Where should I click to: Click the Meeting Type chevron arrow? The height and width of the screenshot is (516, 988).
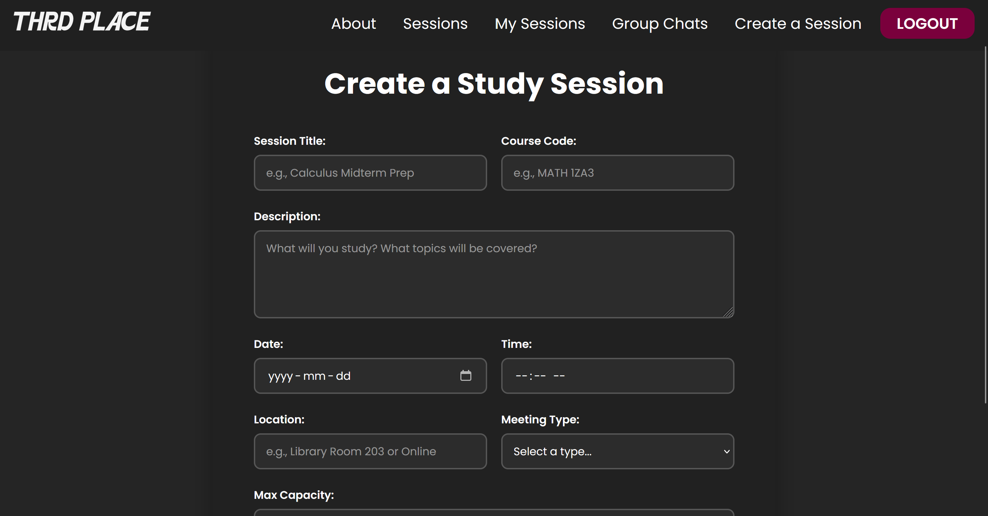coord(727,451)
